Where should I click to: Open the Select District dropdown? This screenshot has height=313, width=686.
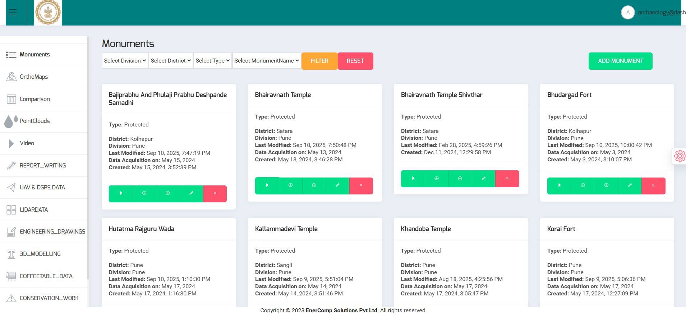(x=170, y=61)
